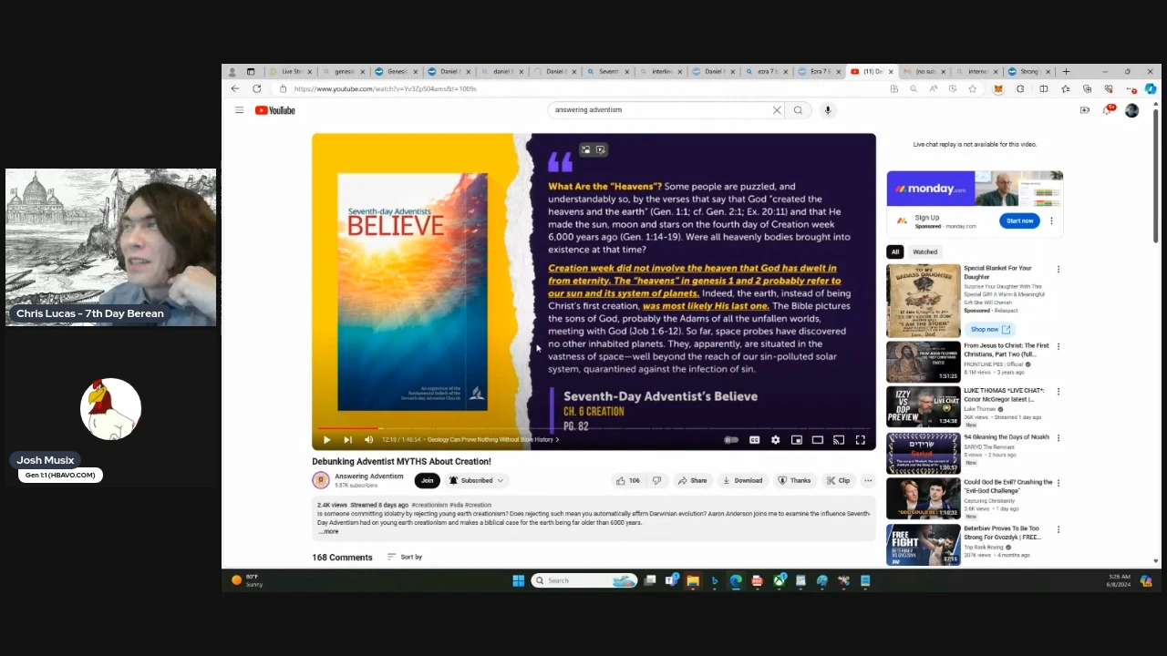Image resolution: width=1167 pixels, height=656 pixels.
Task: Click the taskbar Search box
Action: [x=583, y=580]
